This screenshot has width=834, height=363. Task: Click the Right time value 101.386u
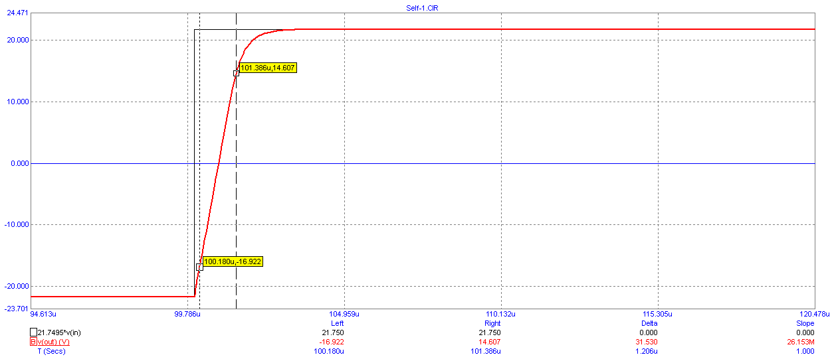pos(486,351)
